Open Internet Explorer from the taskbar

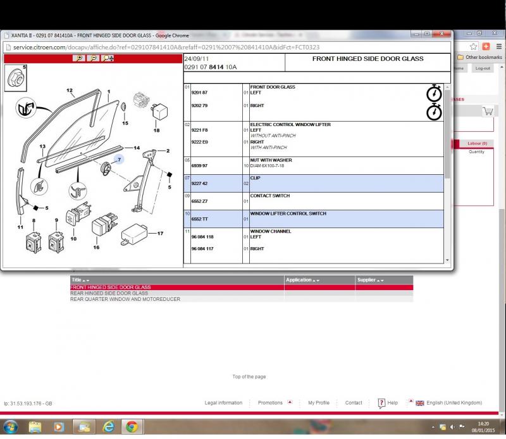108,427
